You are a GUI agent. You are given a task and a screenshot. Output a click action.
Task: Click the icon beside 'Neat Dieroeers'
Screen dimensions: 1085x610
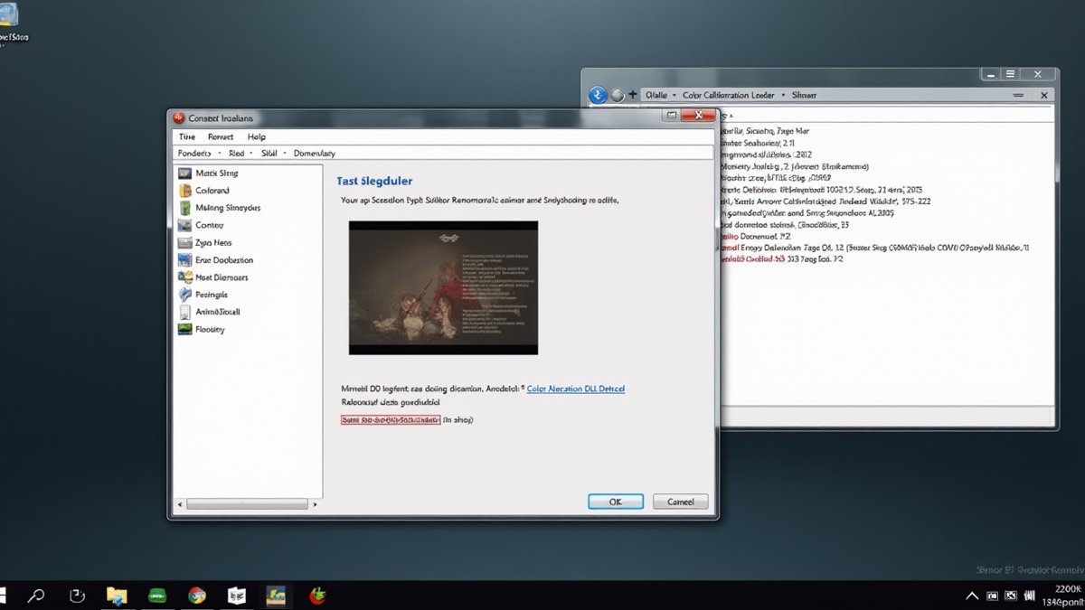pos(184,277)
